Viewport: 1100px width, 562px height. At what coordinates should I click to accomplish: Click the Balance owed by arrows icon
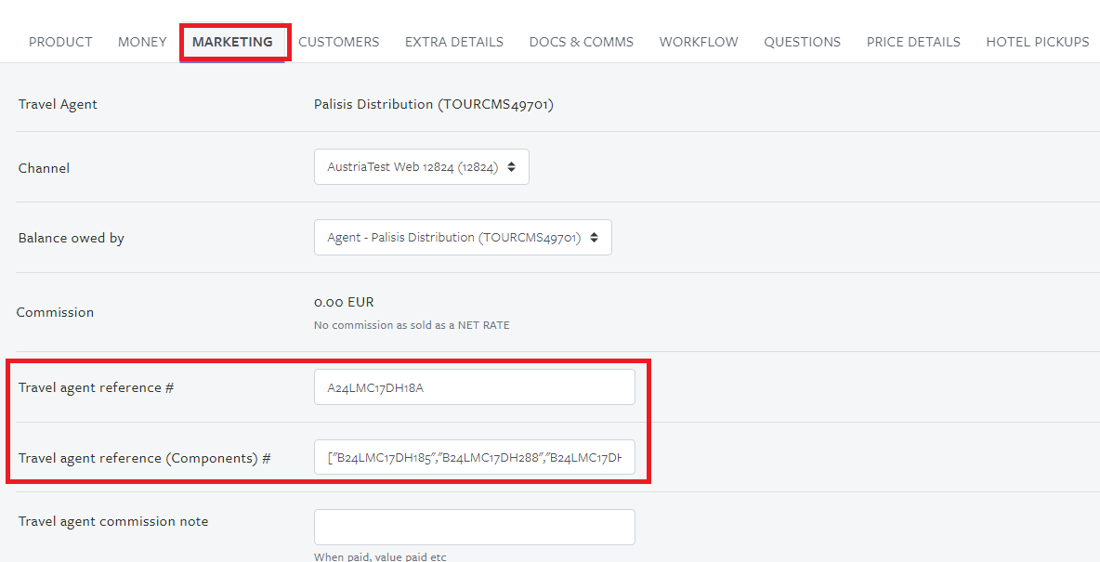click(x=595, y=237)
